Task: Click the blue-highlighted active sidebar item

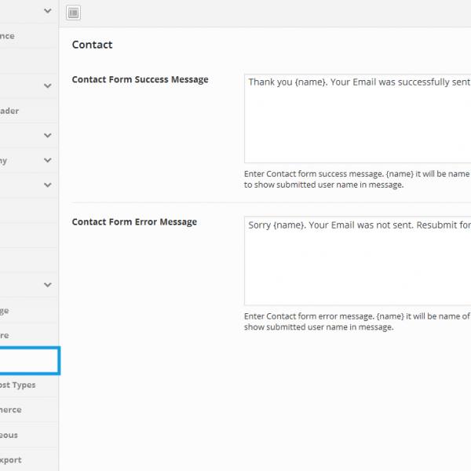Action: coord(28,360)
